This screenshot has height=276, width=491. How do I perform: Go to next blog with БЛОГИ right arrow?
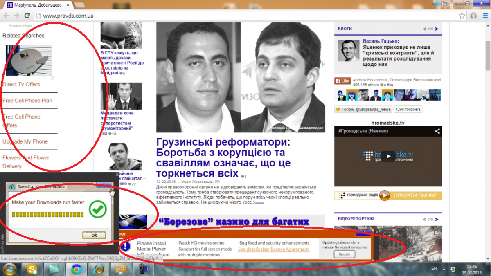point(437,29)
